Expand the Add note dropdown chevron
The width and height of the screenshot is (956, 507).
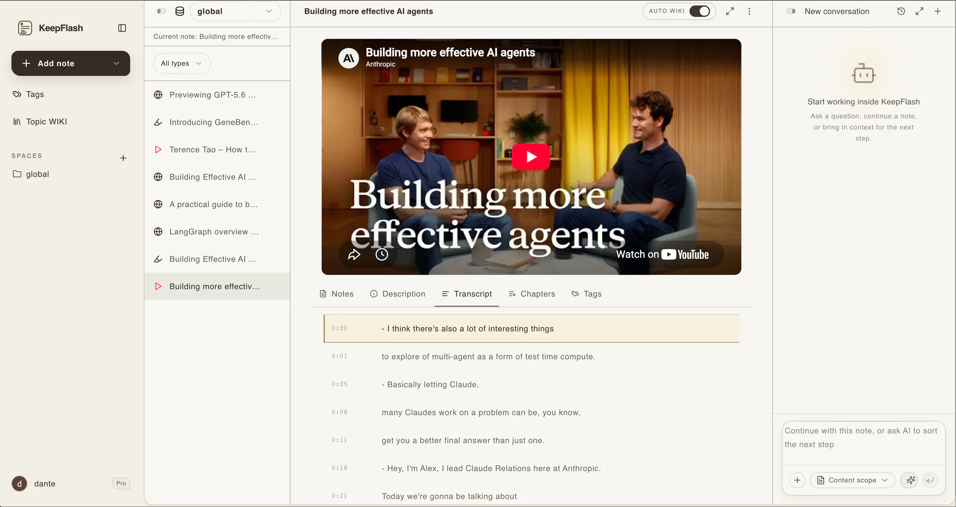116,63
